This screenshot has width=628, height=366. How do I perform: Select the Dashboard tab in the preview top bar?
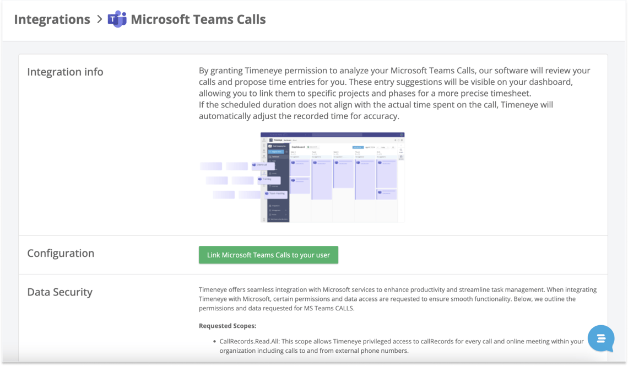point(287,140)
